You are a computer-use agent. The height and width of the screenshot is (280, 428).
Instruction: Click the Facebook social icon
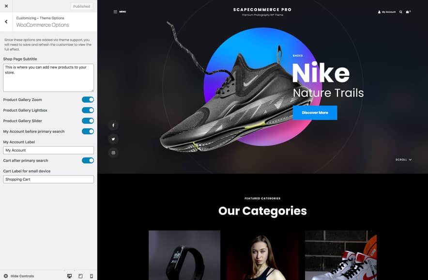click(x=113, y=125)
